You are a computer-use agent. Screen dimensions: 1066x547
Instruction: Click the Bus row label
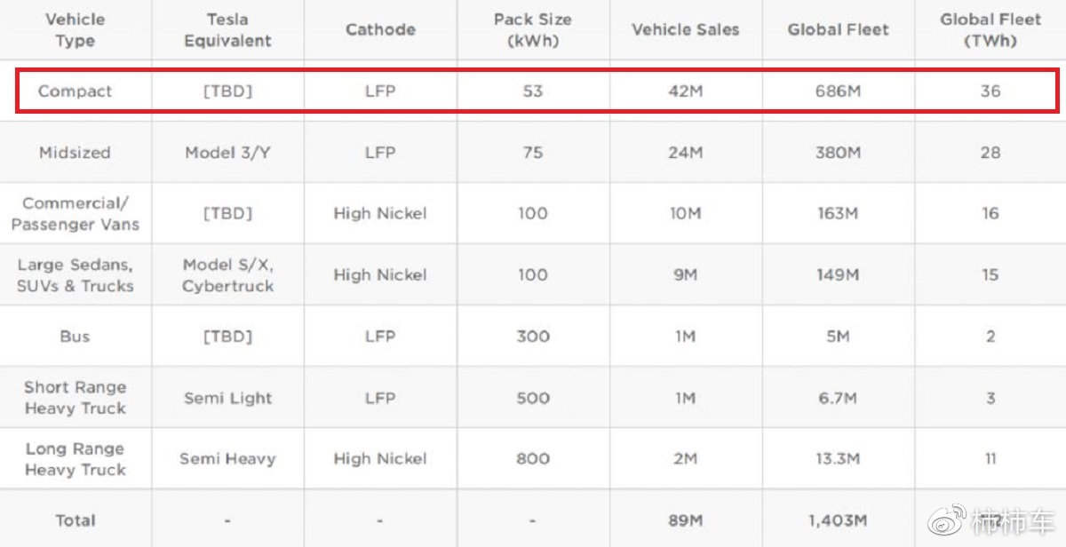pos(76,337)
